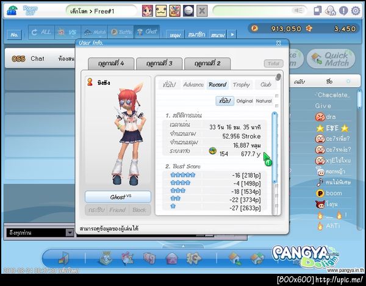Click the เด็กโสด > Free#1 channel field

[101, 11]
